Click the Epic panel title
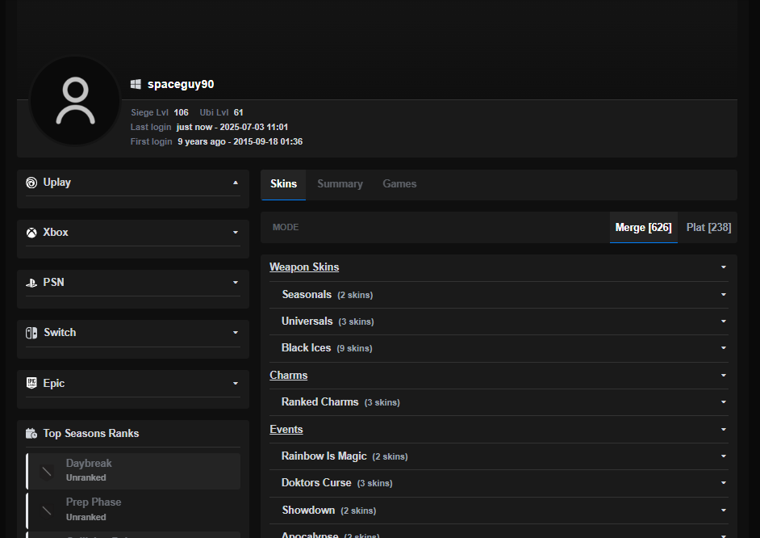Screen dimensions: 760x538 (54, 383)
